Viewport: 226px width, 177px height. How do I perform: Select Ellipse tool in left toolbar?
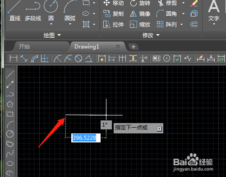[x=10, y=164]
